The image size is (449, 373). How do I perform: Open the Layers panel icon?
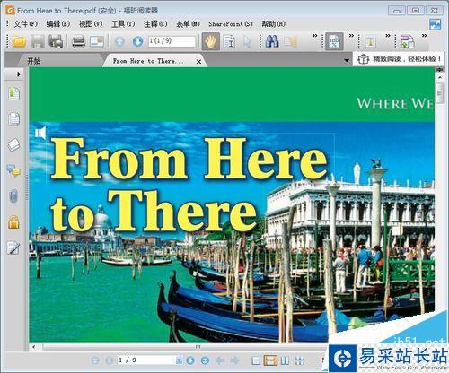point(13,144)
